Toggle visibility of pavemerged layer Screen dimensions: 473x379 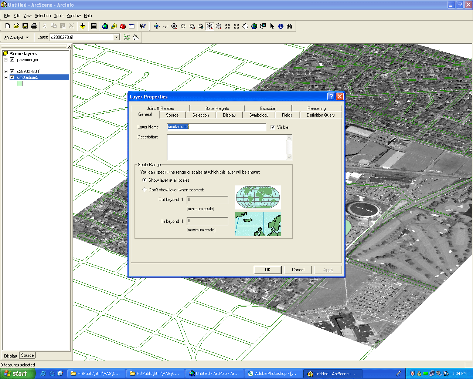12,60
